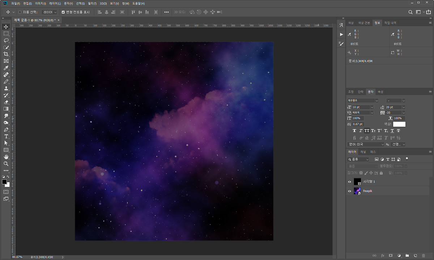The image size is (434, 260).
Task: Click the delete layer trash icon
Action: point(424,255)
